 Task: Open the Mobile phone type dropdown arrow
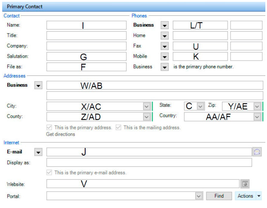click(x=164, y=57)
